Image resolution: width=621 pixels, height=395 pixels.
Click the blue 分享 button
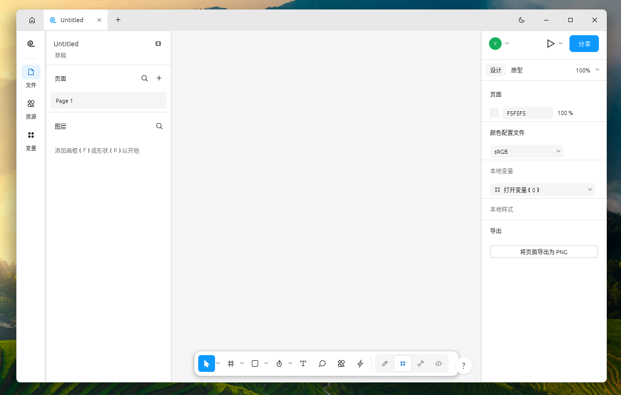pyautogui.click(x=584, y=44)
